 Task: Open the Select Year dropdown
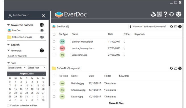pos(37,68)
